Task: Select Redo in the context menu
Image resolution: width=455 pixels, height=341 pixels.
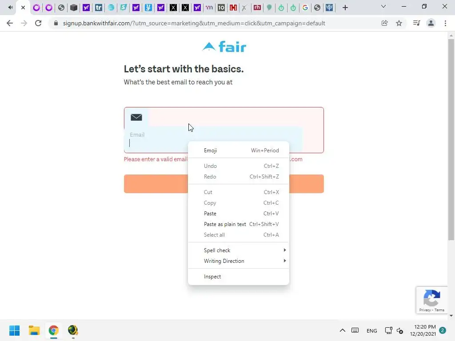Action: 239,177
